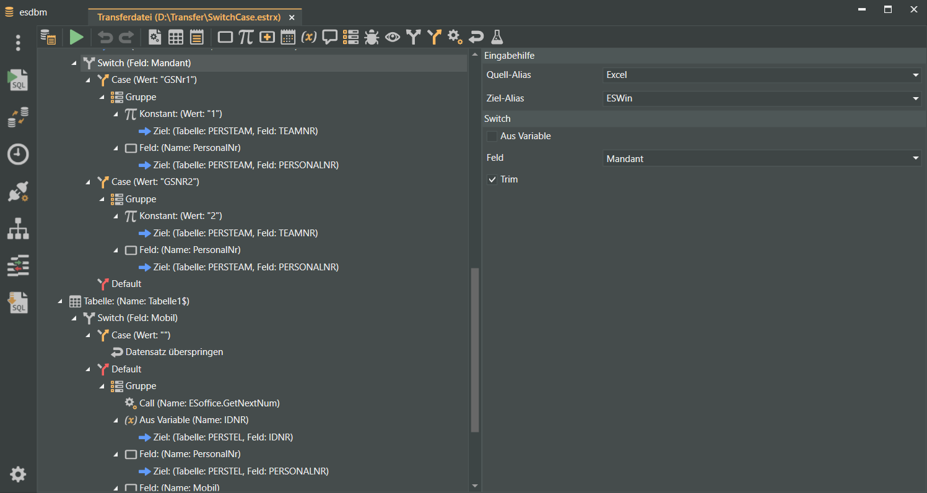Open the clock scheduler sidebar icon
Image resolution: width=927 pixels, height=493 pixels.
(18, 155)
